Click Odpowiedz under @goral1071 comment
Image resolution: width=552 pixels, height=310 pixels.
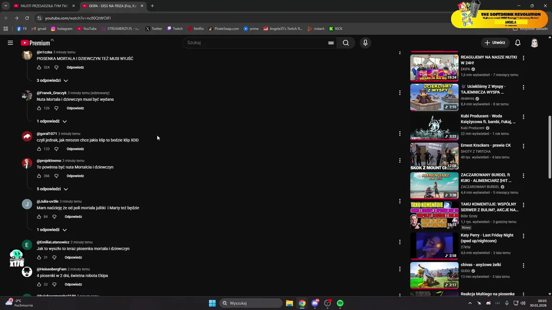75,149
